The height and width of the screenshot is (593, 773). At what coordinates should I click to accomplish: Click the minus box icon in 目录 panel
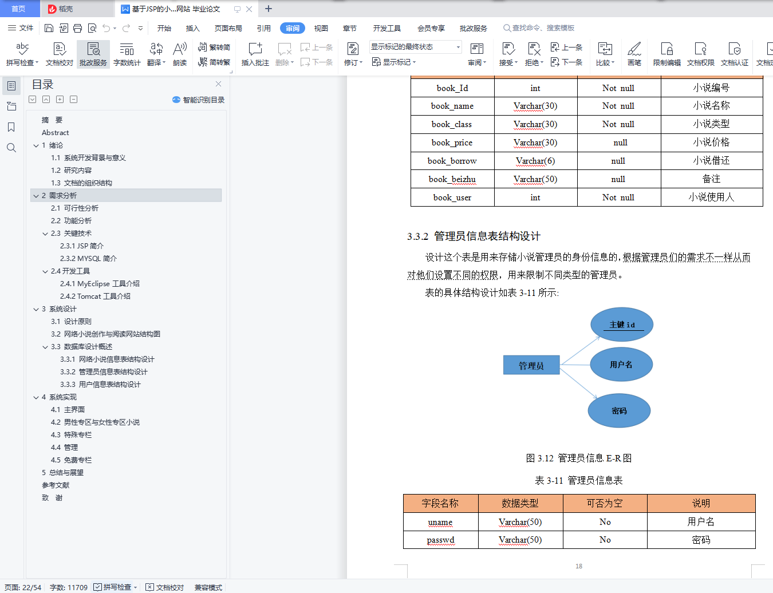tap(73, 100)
